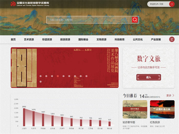Open the 姑苏繁华图 title link
Screen dimensions: 179x134
129,122
